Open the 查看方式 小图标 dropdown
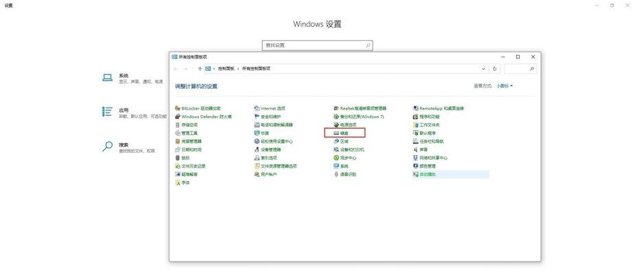This screenshot has height=274, width=635. click(505, 86)
